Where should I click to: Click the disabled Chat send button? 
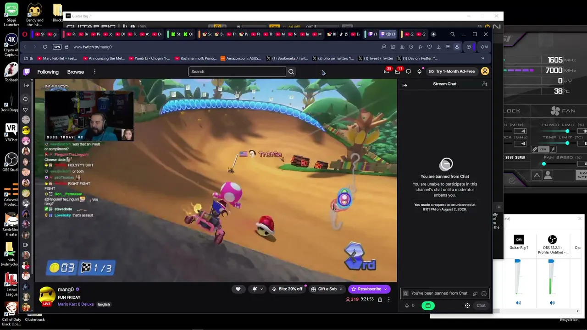click(481, 305)
